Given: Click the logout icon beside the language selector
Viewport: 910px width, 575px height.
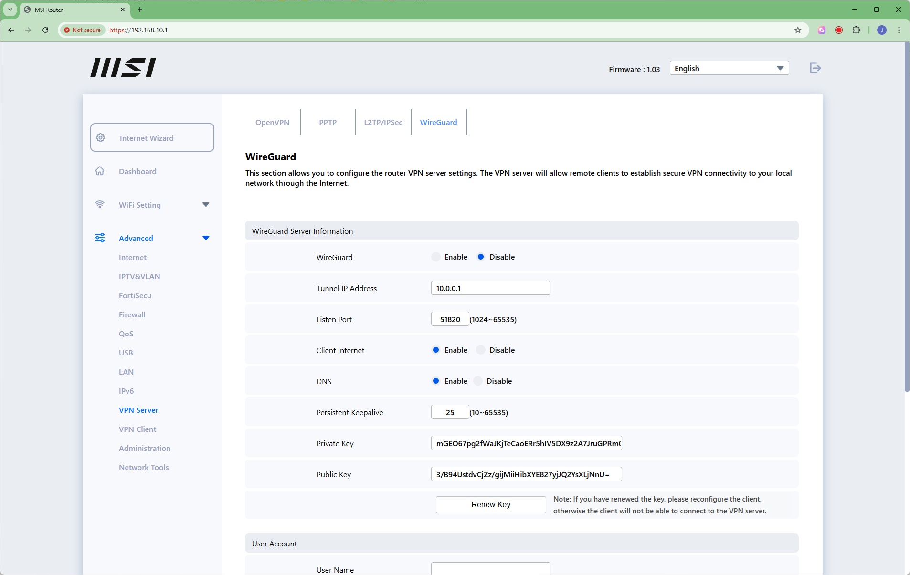Looking at the screenshot, I should coord(815,68).
